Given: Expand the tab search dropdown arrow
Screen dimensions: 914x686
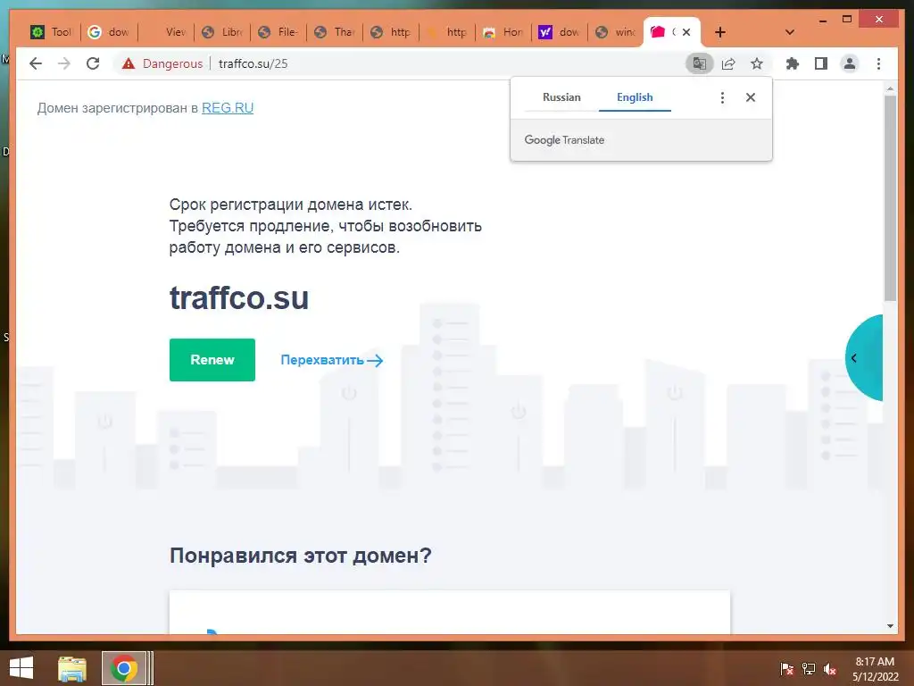Looking at the screenshot, I should point(790,32).
